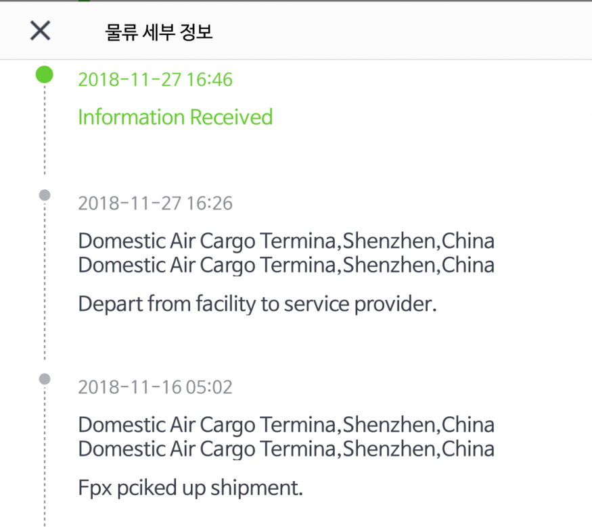Click the Shenzhen location under 16:26 entry
Viewport: 592px width, 527px height.
tap(286, 241)
